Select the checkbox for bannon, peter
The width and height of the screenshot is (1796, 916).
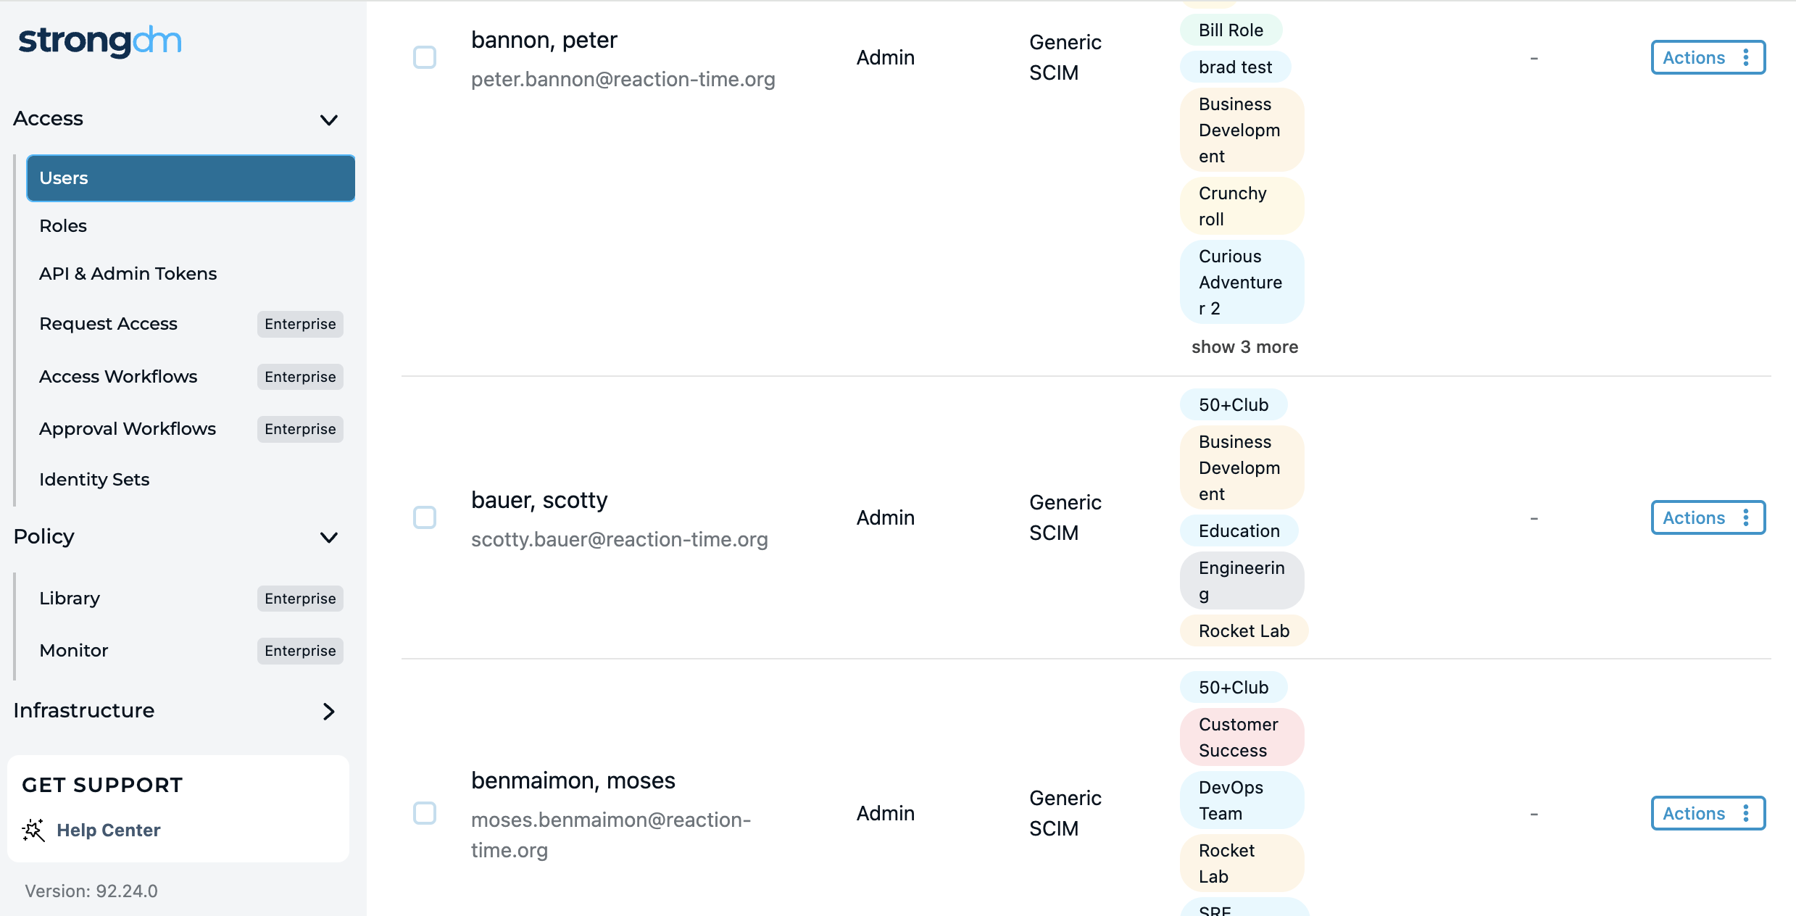pyautogui.click(x=425, y=57)
